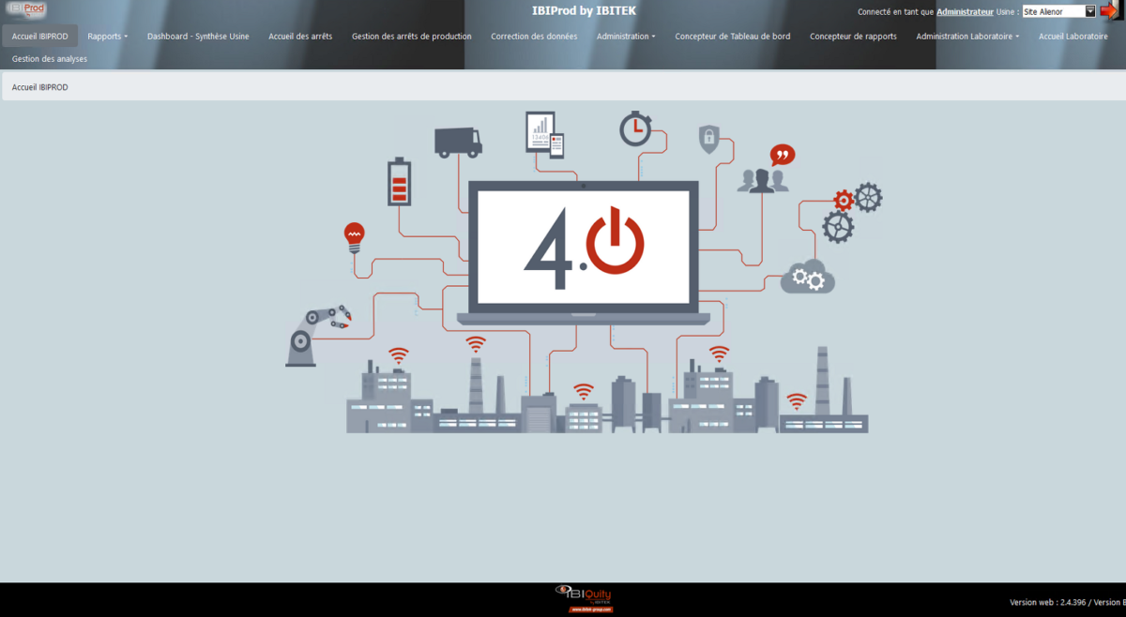Open Gestion des analyses
The image size is (1126, 617).
tap(48, 57)
